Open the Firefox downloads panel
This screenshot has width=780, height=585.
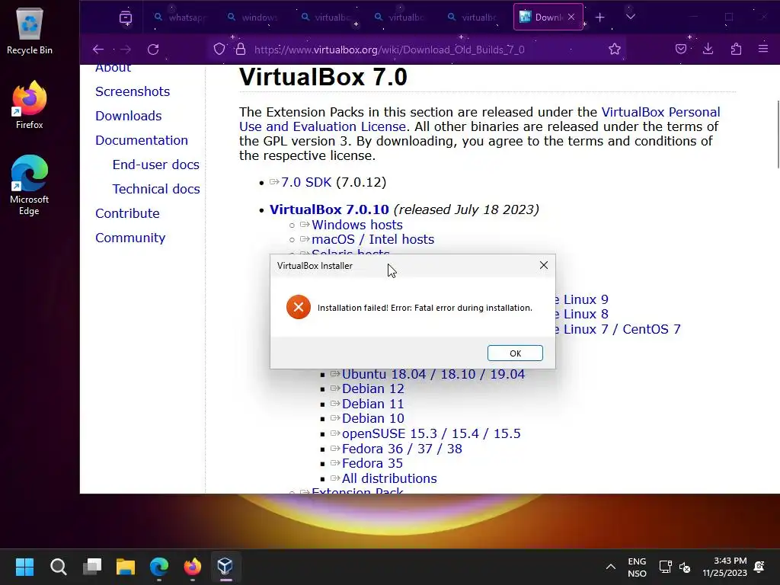(708, 49)
